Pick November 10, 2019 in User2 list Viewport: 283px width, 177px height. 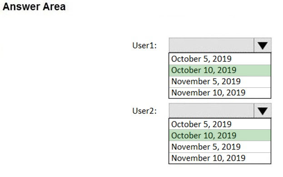(x=220, y=158)
